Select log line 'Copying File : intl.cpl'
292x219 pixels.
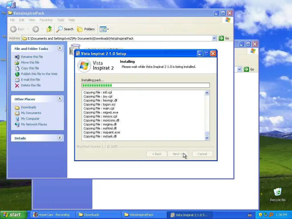pos(98,92)
